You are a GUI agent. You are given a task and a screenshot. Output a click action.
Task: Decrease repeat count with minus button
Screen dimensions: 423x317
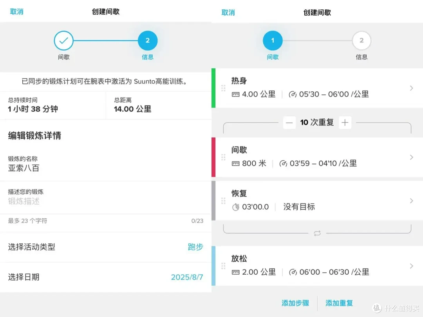coord(289,123)
